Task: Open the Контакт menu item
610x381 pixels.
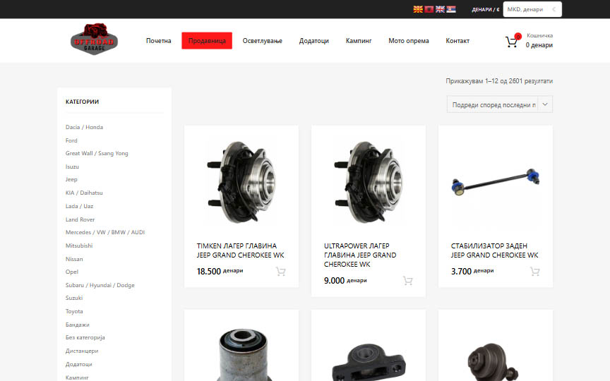Action: tap(457, 41)
